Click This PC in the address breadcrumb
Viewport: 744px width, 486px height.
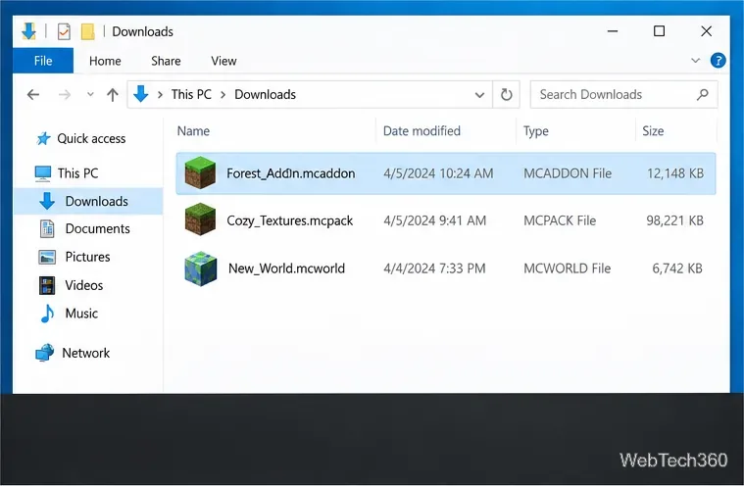[x=191, y=94]
